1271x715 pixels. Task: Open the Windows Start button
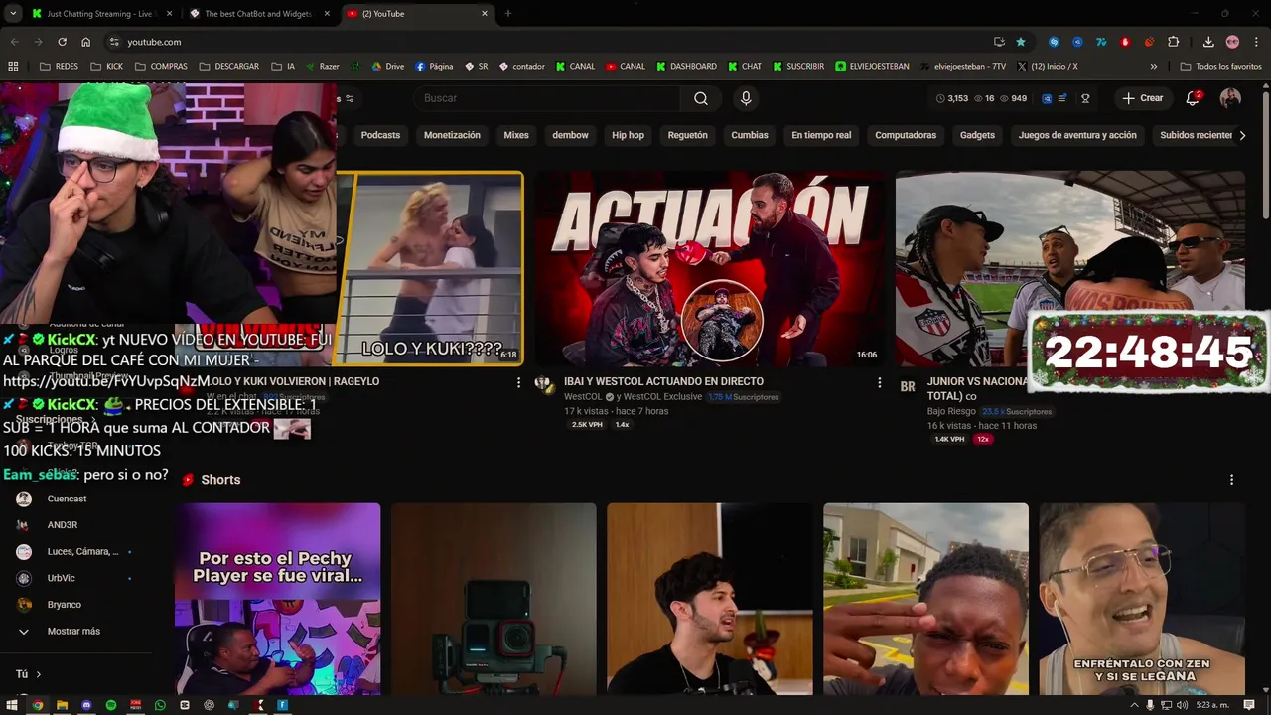point(13,705)
